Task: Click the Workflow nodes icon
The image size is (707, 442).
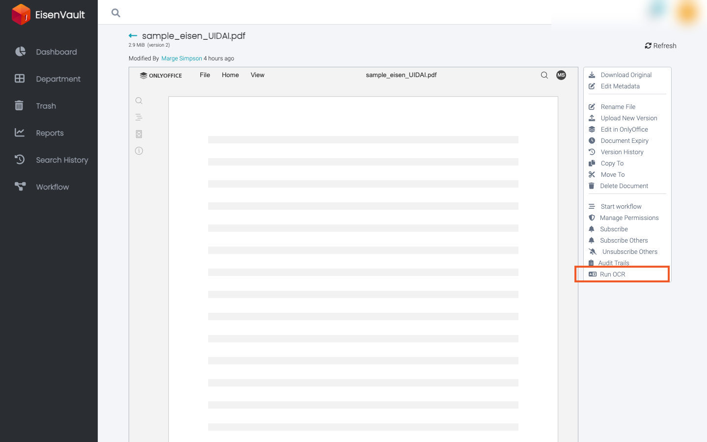Action: (20, 186)
